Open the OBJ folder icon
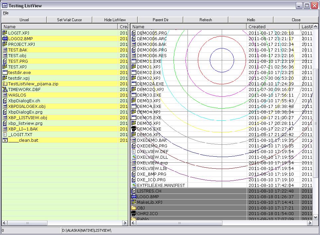 coord(134,208)
